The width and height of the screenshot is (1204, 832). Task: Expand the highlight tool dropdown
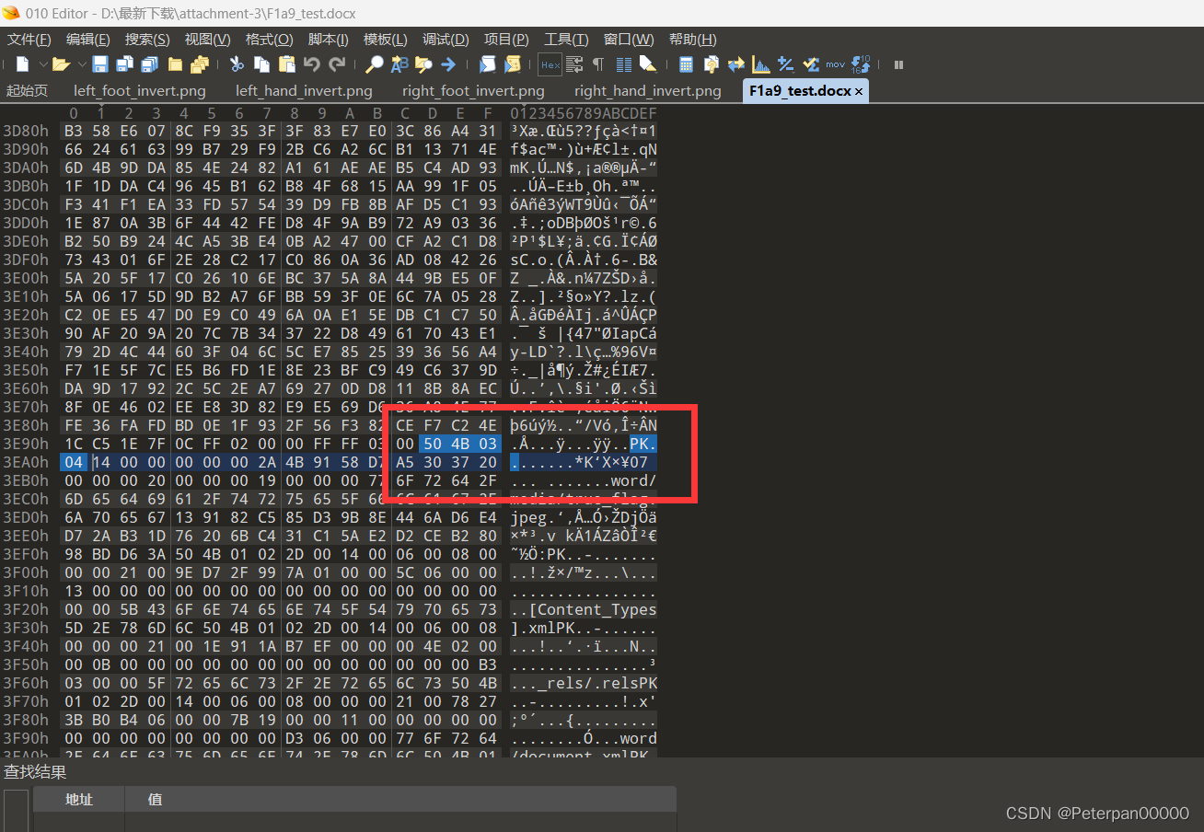coord(656,73)
